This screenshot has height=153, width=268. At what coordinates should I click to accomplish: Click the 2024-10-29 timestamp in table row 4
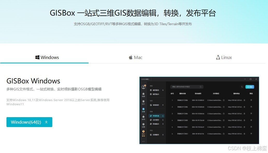(x=198, y=120)
